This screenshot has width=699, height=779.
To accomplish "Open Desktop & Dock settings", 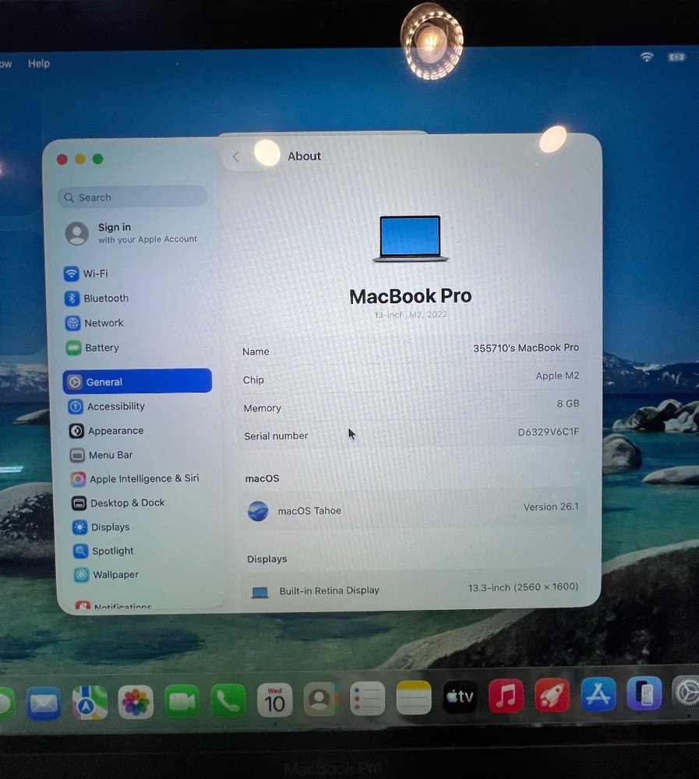I will (x=126, y=503).
